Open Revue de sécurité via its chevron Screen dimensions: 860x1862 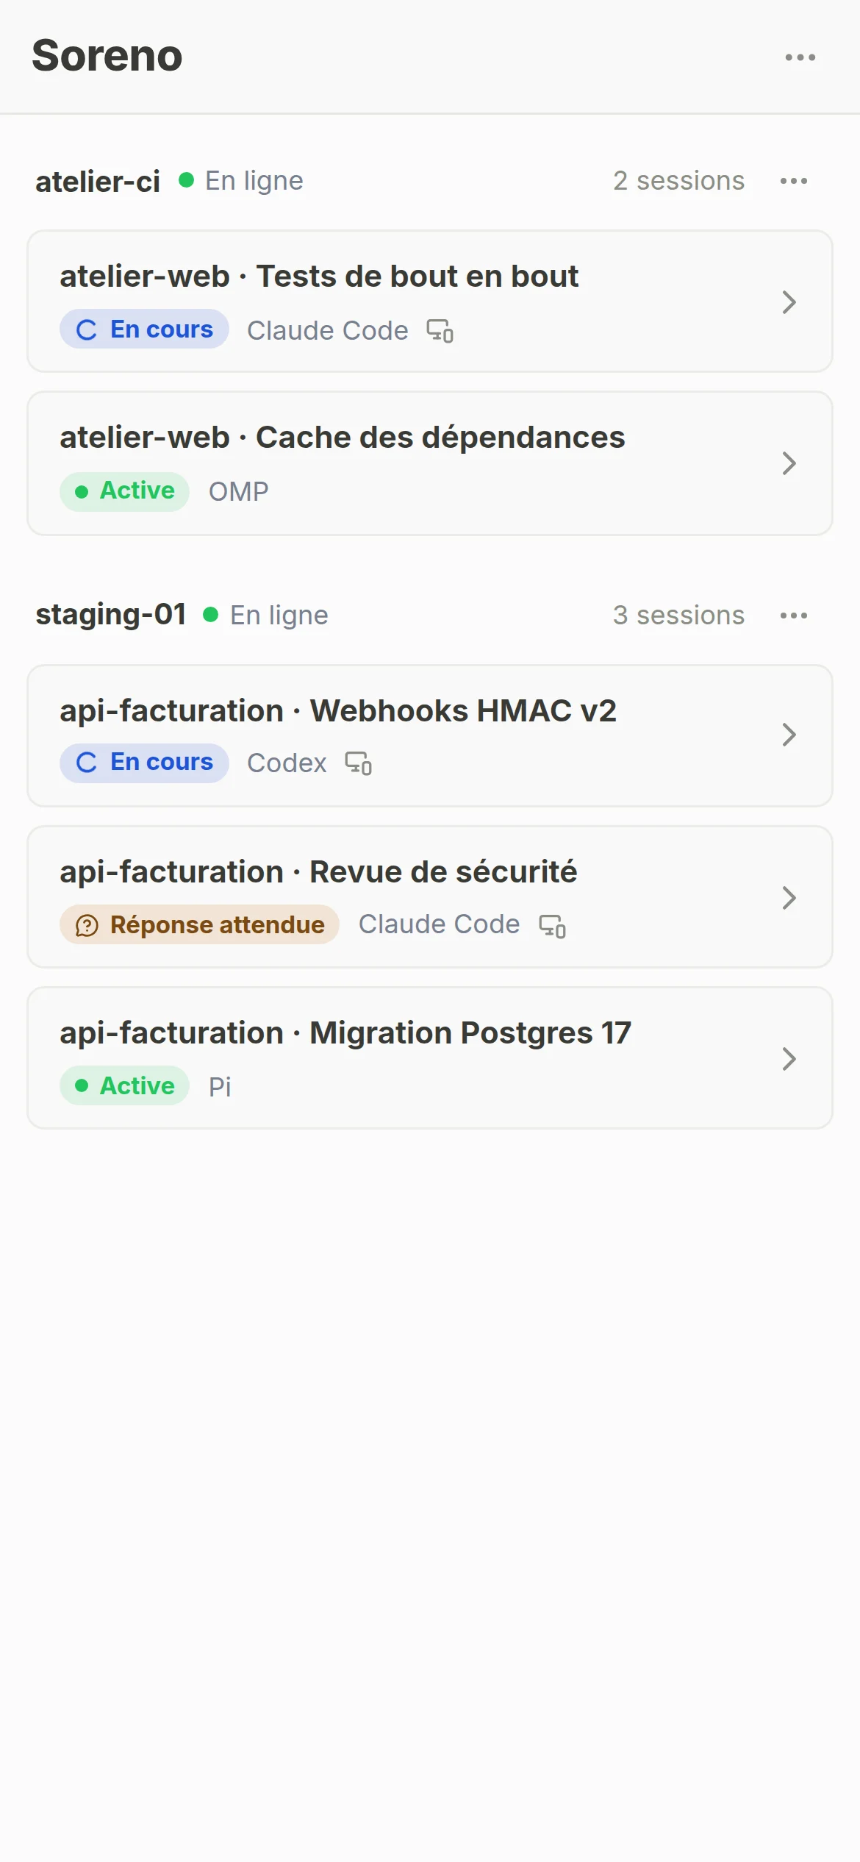click(789, 898)
